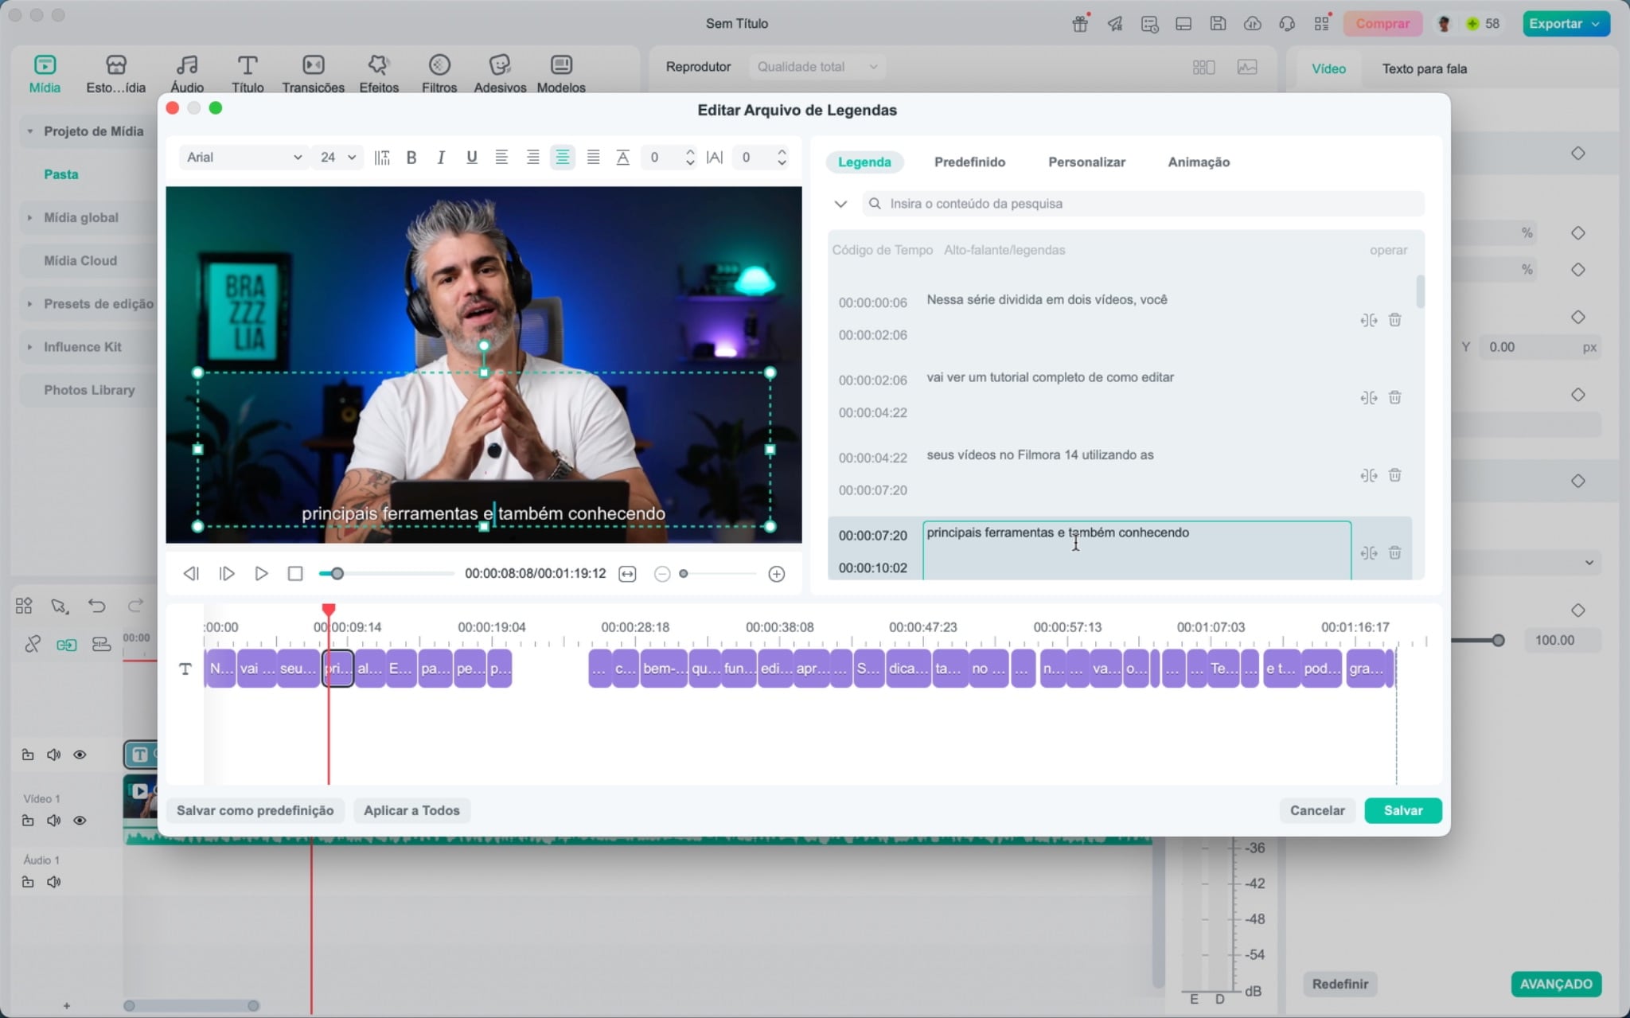Click Salvar como predefinição button
Image resolution: width=1630 pixels, height=1018 pixels.
coord(255,810)
